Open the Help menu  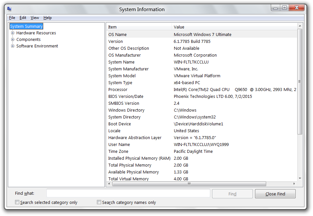[x=47, y=18]
